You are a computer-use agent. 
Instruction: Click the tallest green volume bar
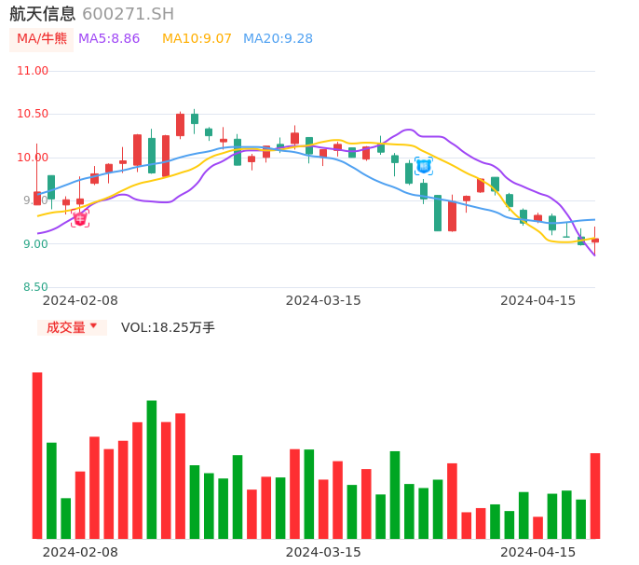point(152,469)
